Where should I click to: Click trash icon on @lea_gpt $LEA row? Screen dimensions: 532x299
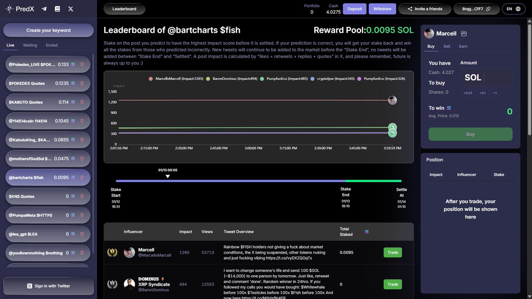[82, 234]
